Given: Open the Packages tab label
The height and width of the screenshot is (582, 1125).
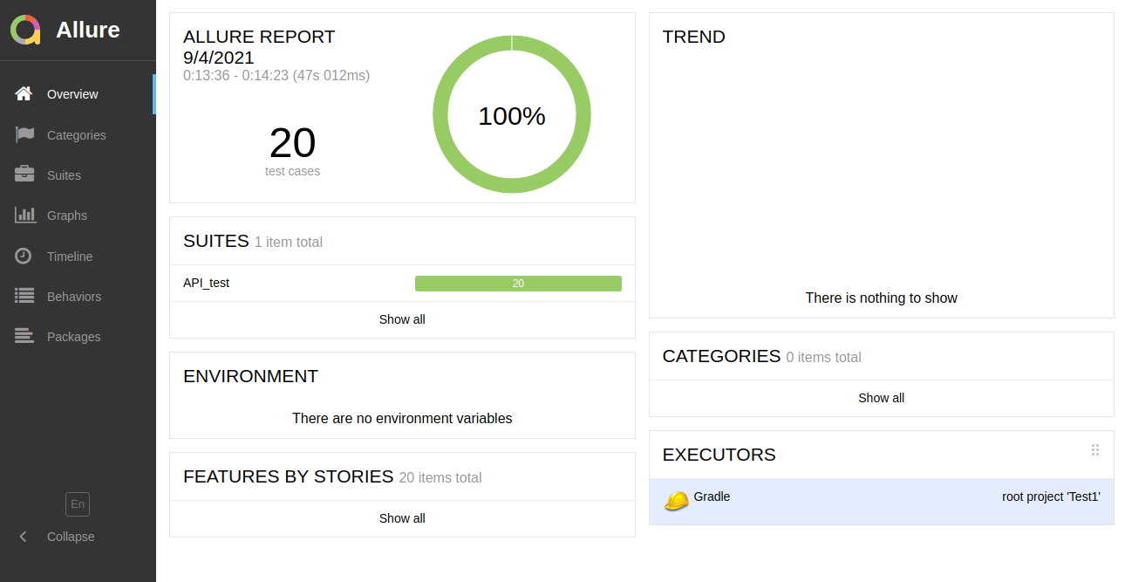Looking at the screenshot, I should (74, 337).
